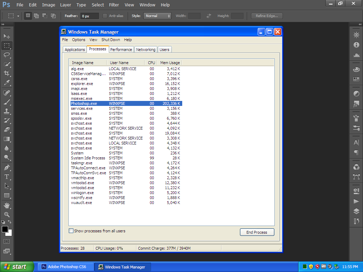The width and height of the screenshot is (363, 272).
Task: Collapse the right panel dock
Action: point(360,24)
